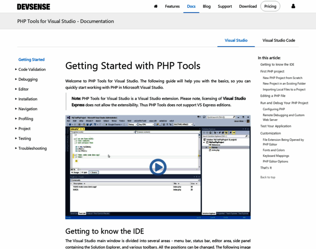Switch to the Visual Studio Code tab
Viewport: 316px width, 249px height.
coord(279,40)
